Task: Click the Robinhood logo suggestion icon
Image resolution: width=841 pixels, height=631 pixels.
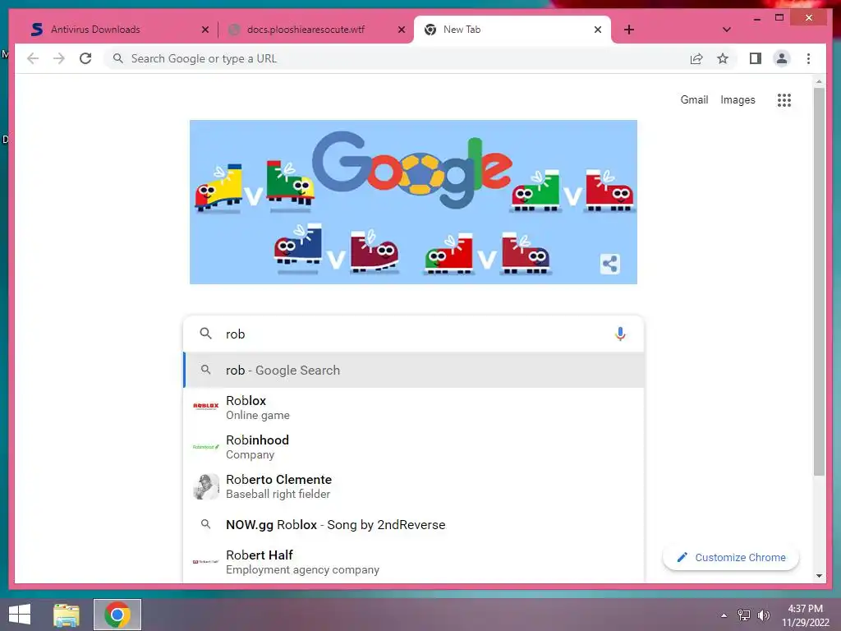Action: pos(205,446)
